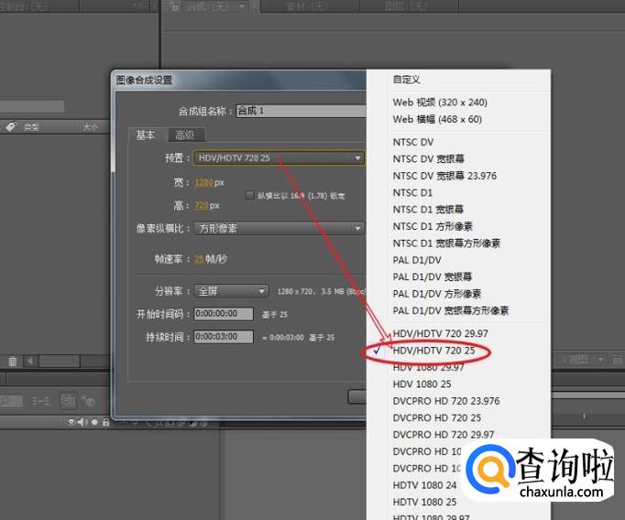Click the eye video visibility column icon

click(x=71, y=422)
